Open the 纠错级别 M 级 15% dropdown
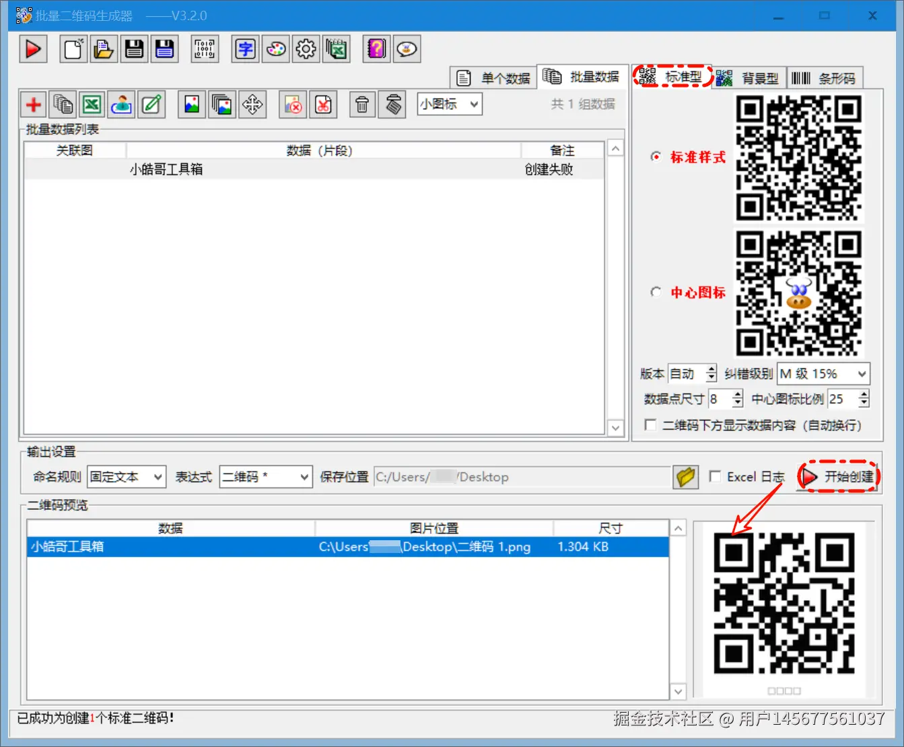Image resolution: width=904 pixels, height=747 pixels. [x=823, y=374]
